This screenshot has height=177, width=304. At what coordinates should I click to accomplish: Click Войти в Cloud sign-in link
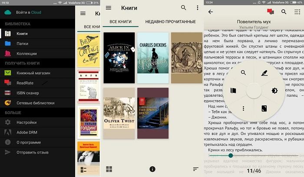[29, 12]
